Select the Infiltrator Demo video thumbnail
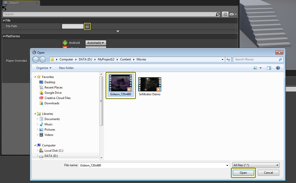This screenshot has height=183, width=296. point(150,84)
